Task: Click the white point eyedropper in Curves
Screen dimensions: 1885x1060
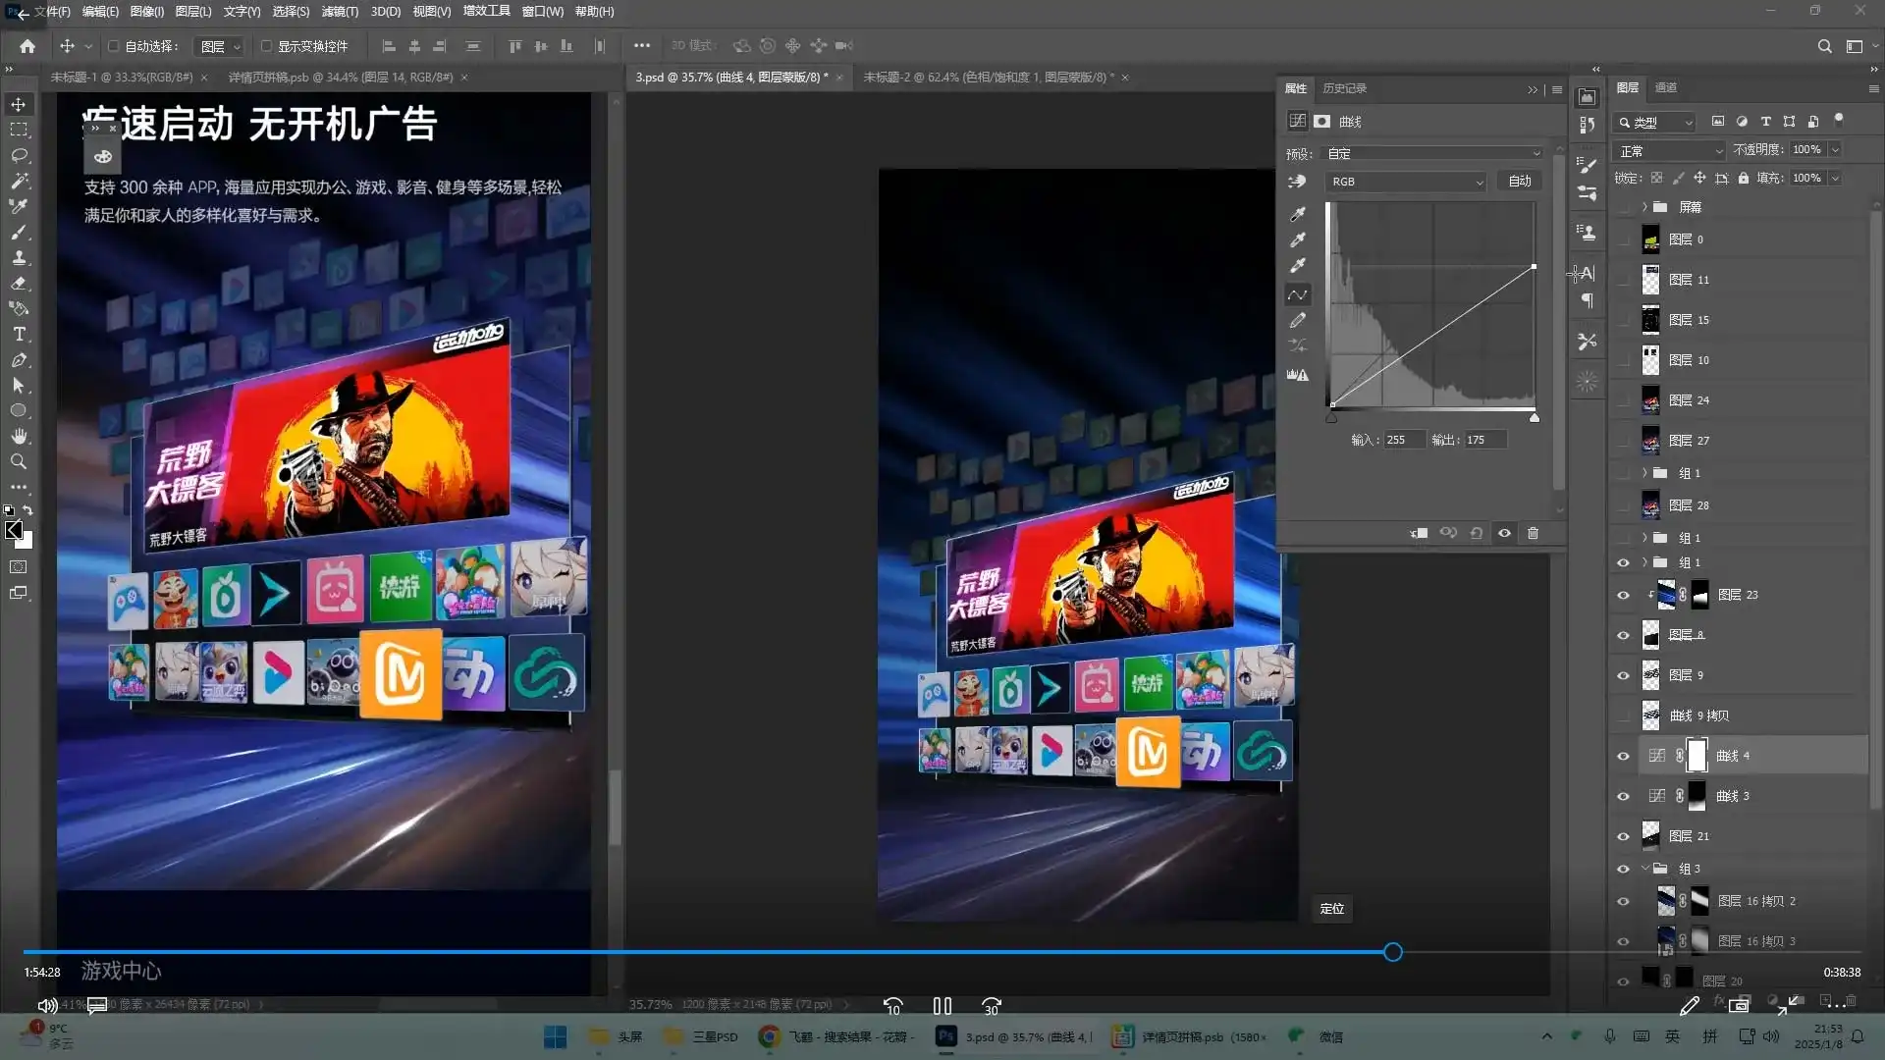Action: [1298, 265]
